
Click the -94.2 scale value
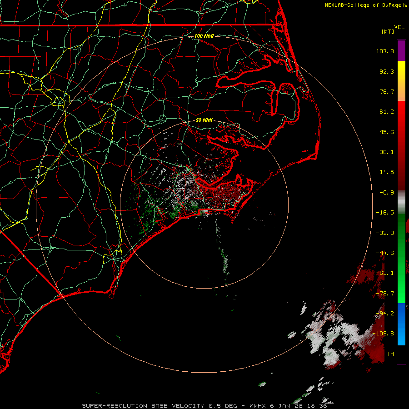[x=385, y=314]
